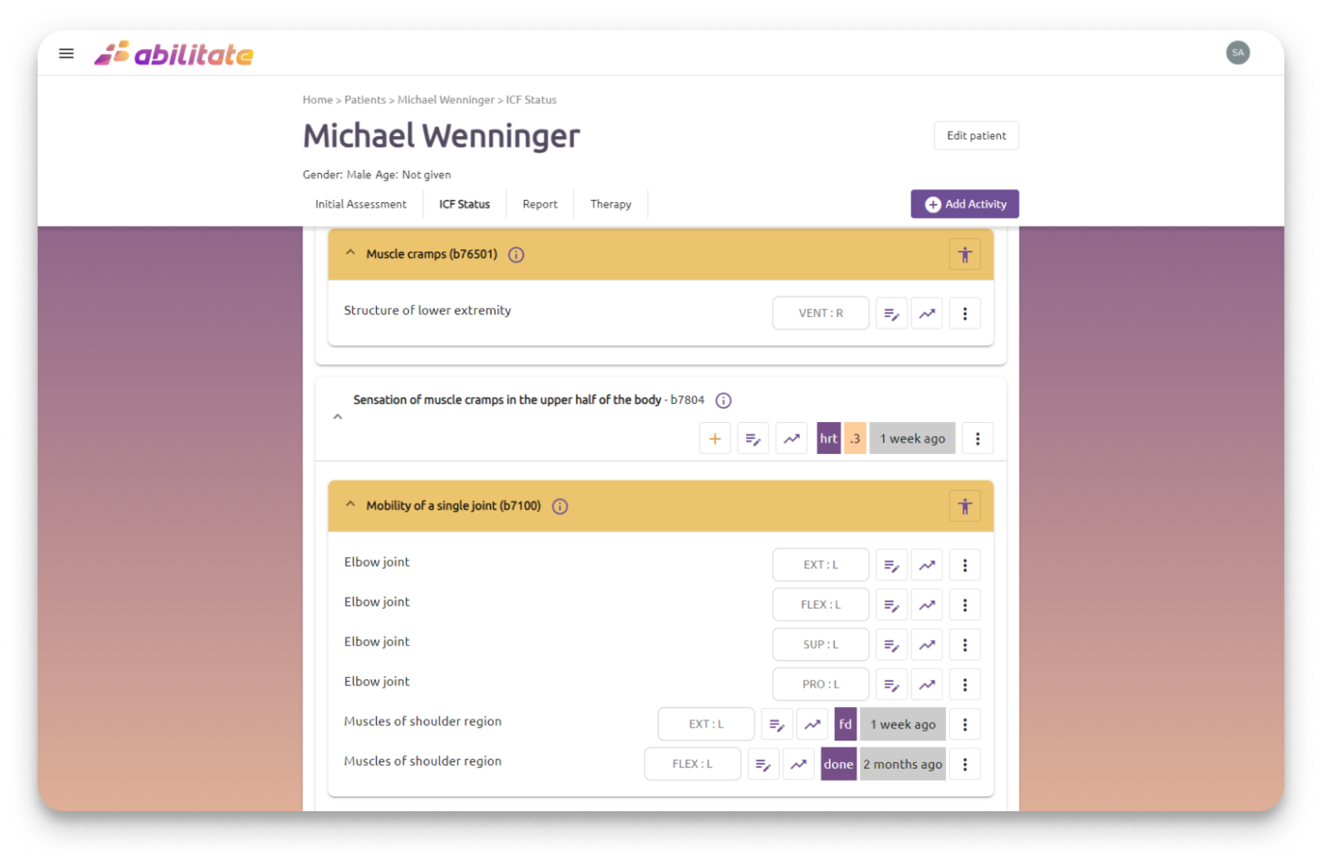Open the Therapy tab
1322x862 pixels.
tap(610, 204)
